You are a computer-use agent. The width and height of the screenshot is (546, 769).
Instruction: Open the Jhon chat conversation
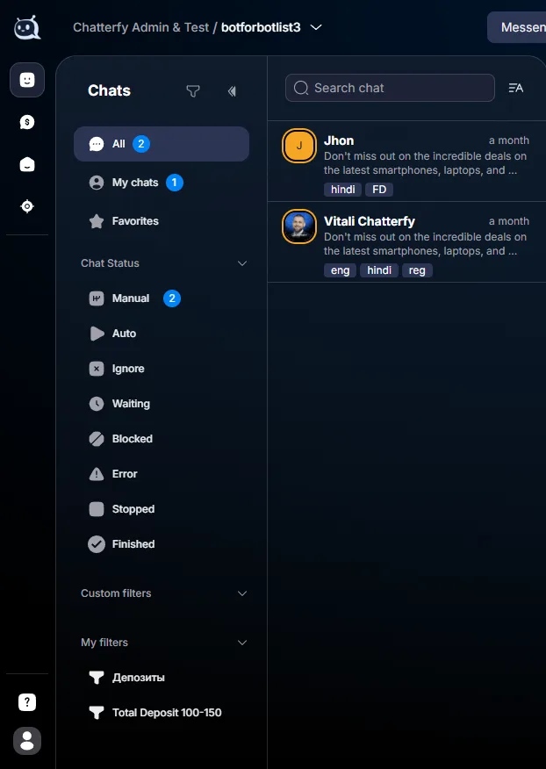tap(406, 162)
